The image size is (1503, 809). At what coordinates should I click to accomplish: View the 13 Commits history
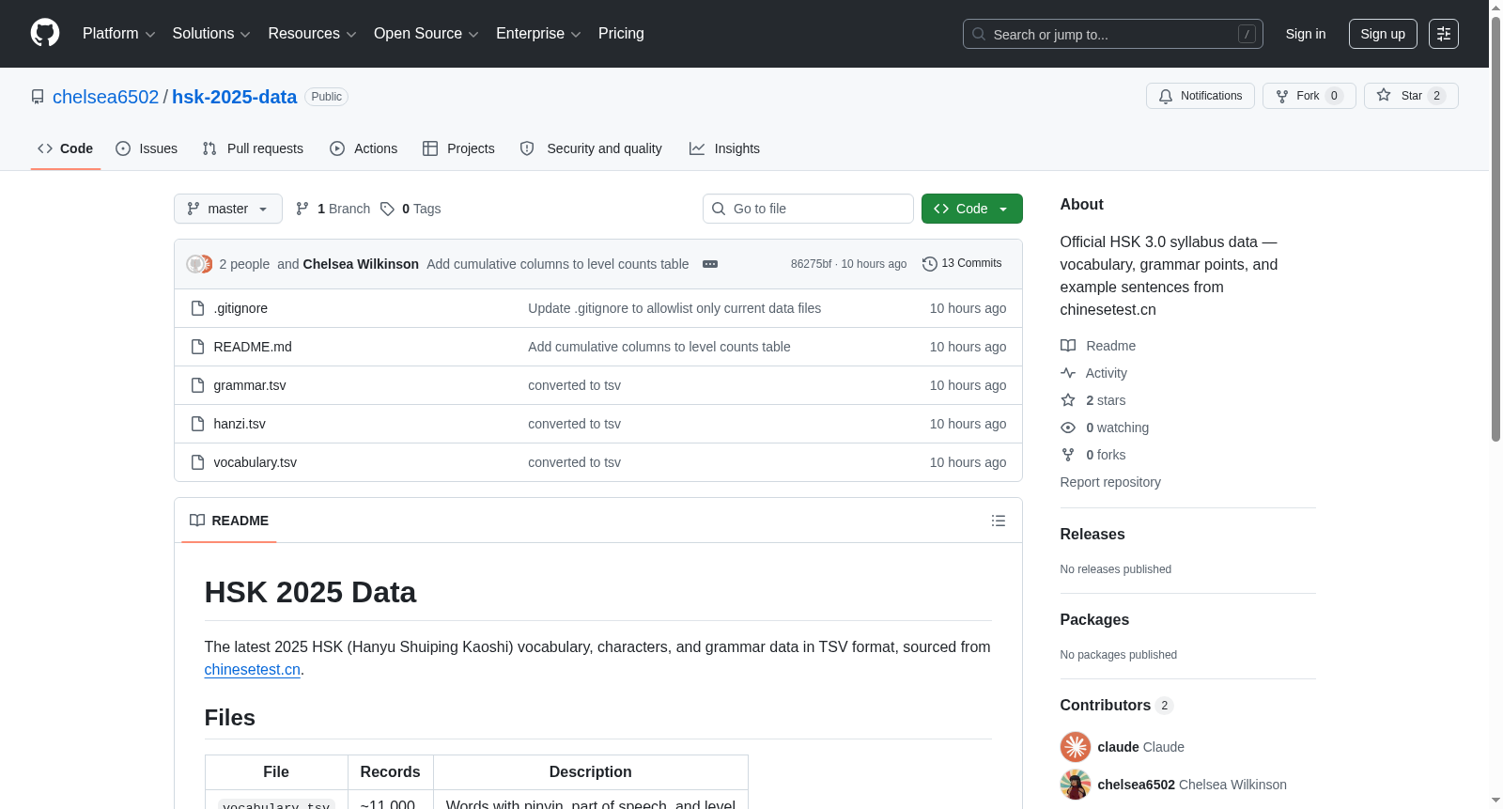click(x=962, y=264)
